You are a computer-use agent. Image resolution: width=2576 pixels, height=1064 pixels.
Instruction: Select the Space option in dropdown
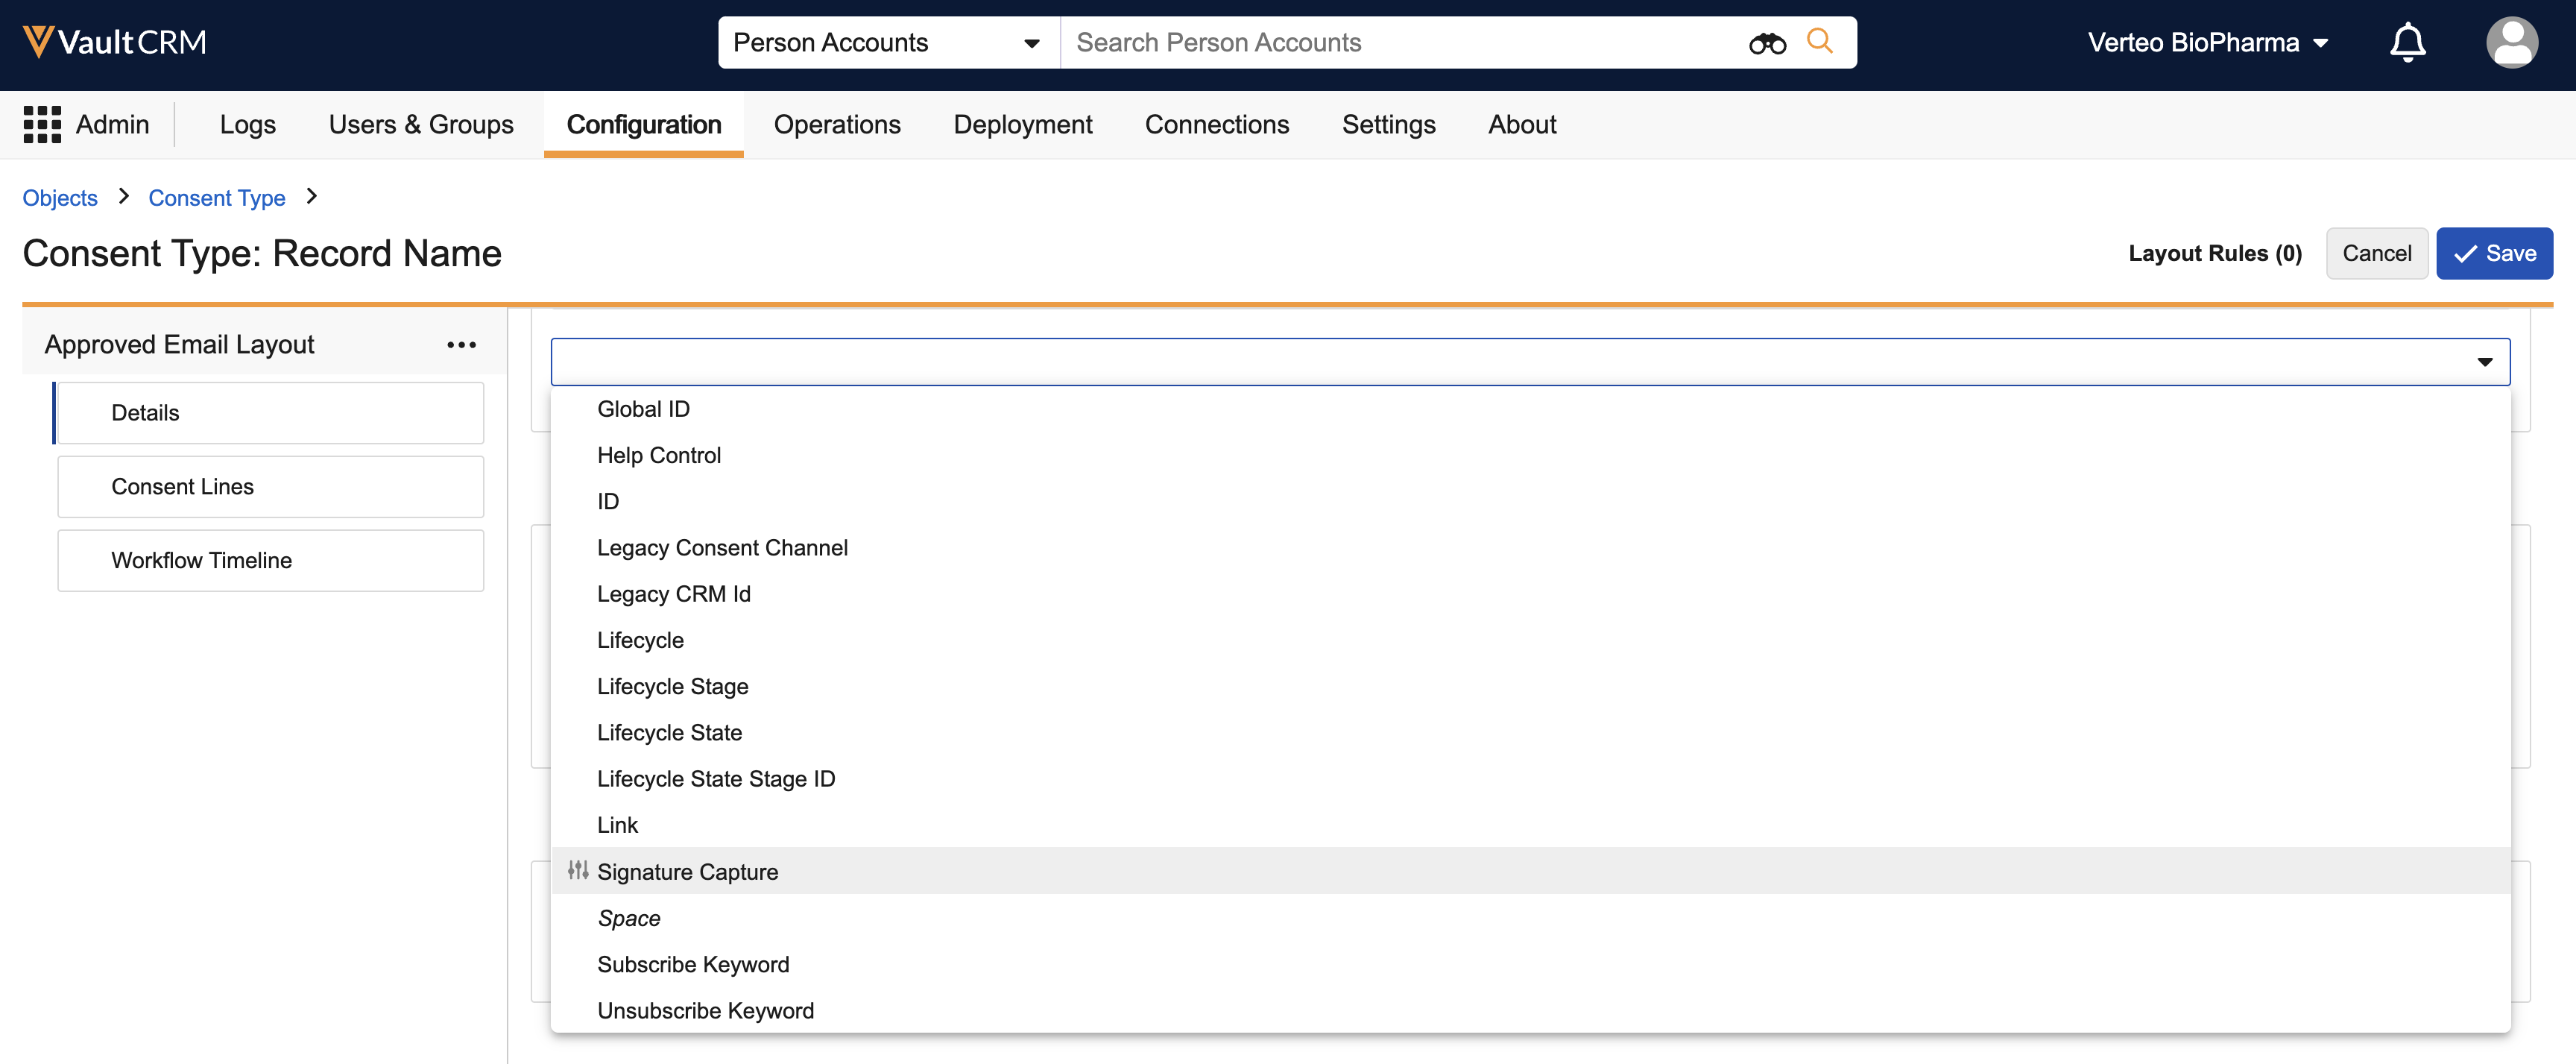pyautogui.click(x=629, y=918)
